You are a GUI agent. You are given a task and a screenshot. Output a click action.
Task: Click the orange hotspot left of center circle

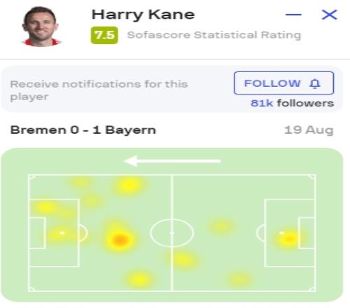point(120,239)
